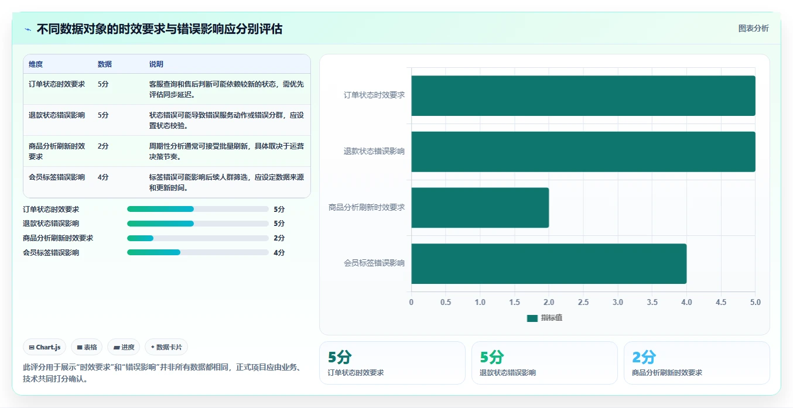Image resolution: width=793 pixels, height=408 pixels.
Task: Click the 退款状态错误影响 chart bar
Action: [x=583, y=152]
